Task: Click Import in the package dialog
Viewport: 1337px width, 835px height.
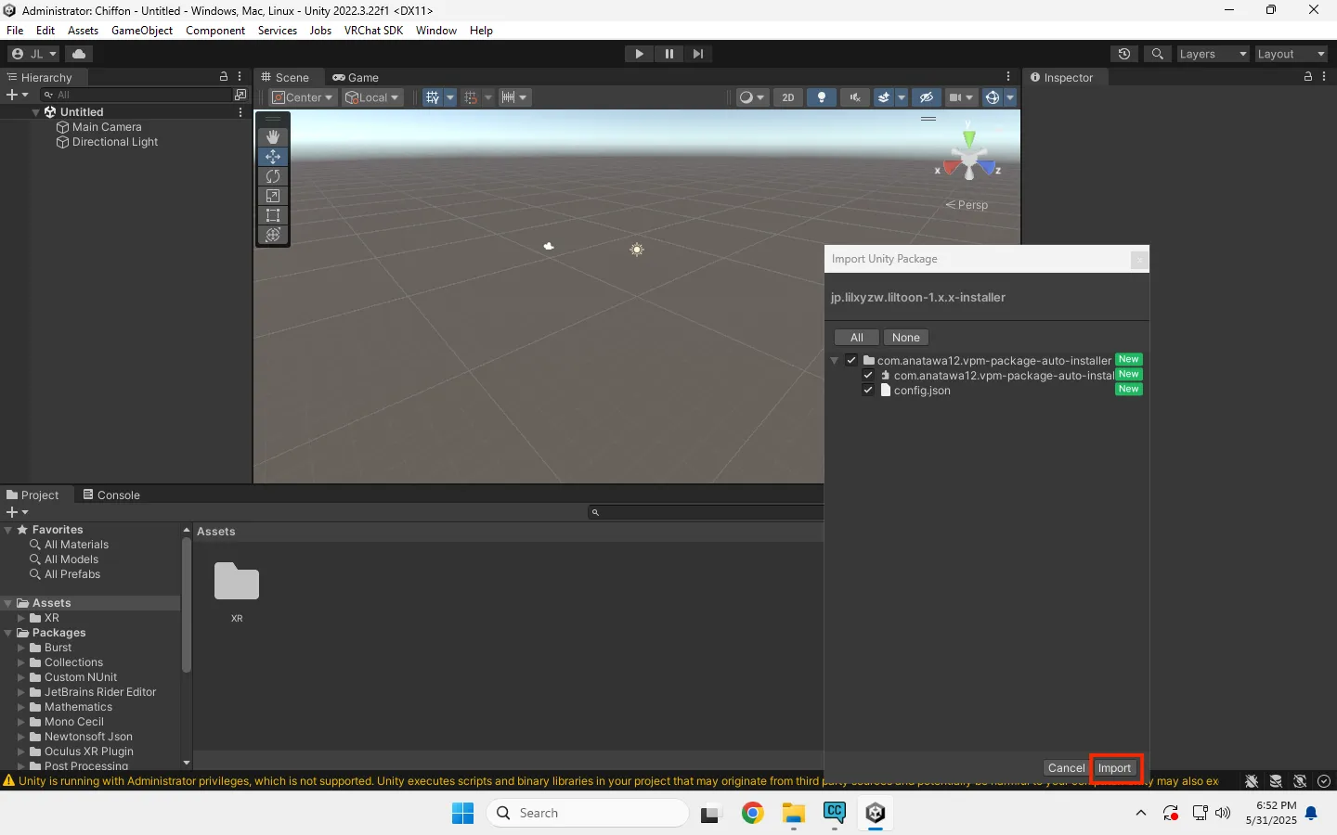Action: coord(1114,768)
